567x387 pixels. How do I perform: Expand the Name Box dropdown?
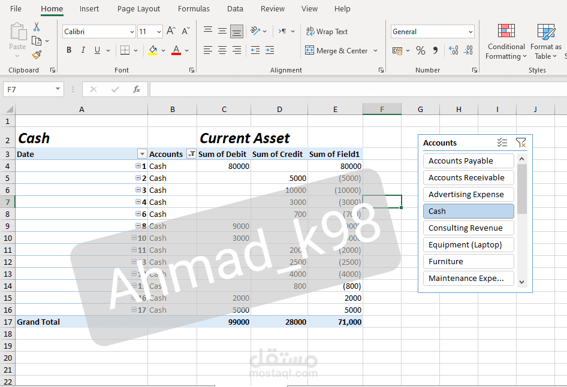click(x=58, y=89)
